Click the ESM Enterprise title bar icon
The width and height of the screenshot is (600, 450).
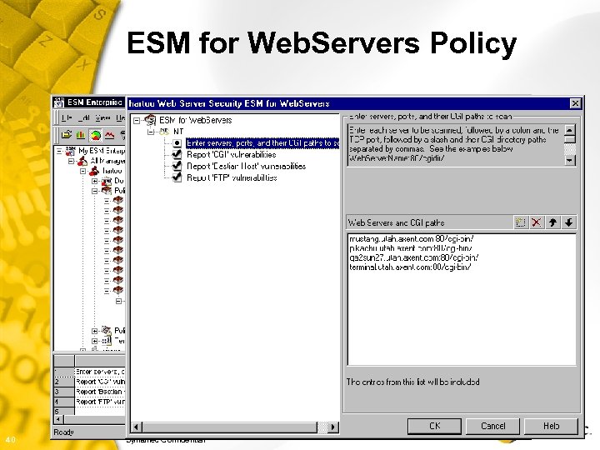[x=58, y=102]
